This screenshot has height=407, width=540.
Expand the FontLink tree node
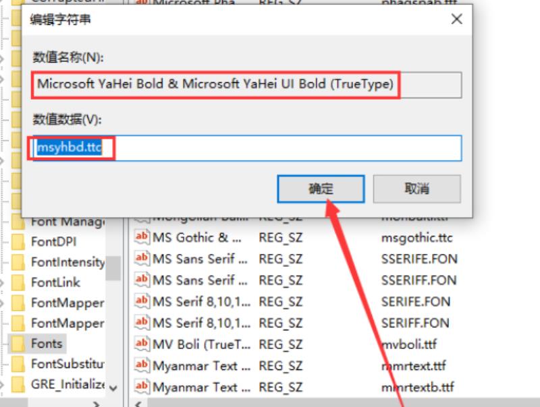point(2,282)
